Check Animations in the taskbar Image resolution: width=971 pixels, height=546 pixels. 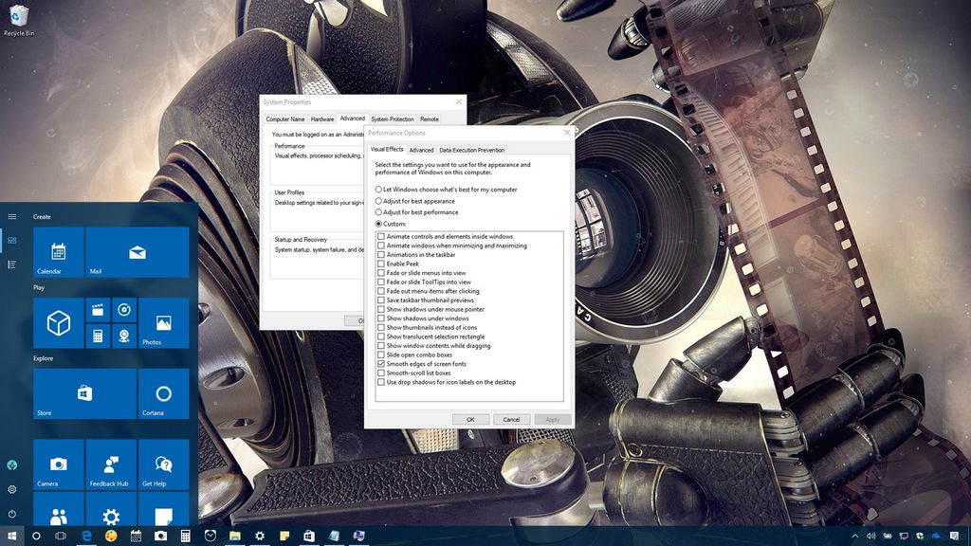tap(381, 254)
